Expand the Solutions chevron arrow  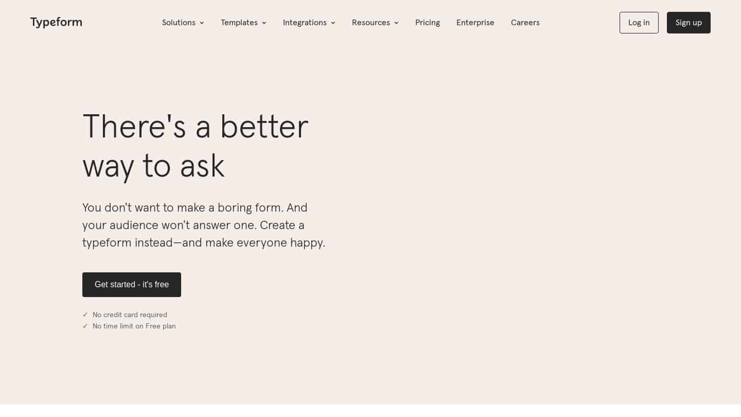point(202,23)
